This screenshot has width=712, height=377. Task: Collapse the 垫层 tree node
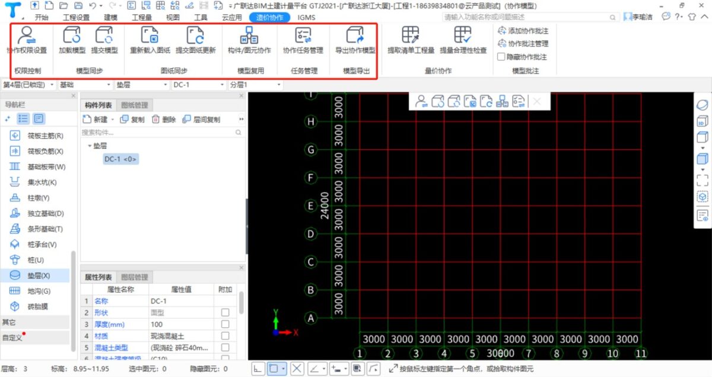tap(90, 145)
